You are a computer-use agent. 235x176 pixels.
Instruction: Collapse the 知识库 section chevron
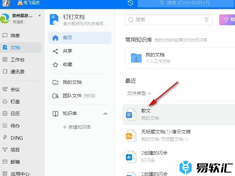(105, 114)
